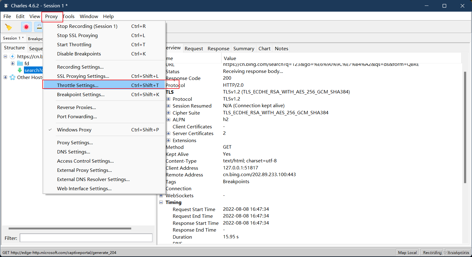Open the Tools menu

pyautogui.click(x=69, y=17)
